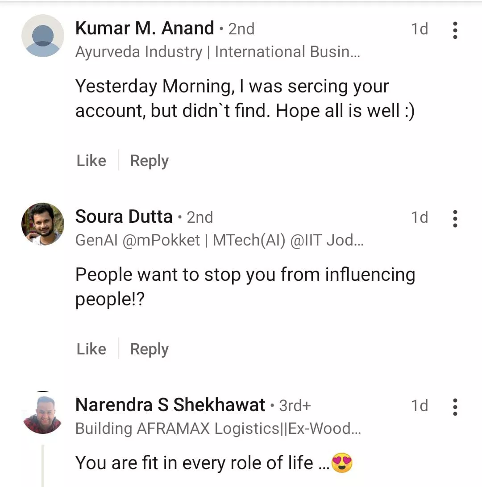Open Kumar M. Anand's profile name
The image size is (482, 487).
click(145, 29)
